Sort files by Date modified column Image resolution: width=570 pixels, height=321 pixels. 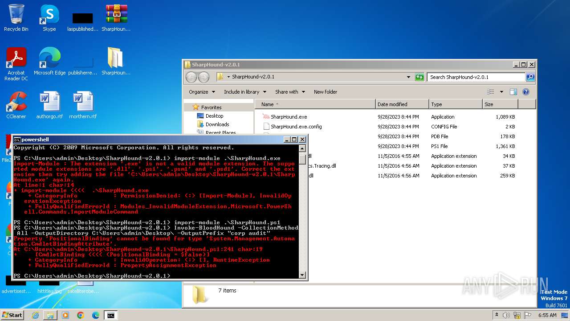pos(402,104)
